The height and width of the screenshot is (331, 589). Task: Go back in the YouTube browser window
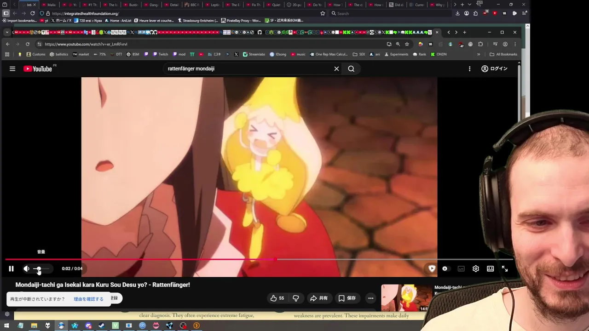(x=7, y=44)
